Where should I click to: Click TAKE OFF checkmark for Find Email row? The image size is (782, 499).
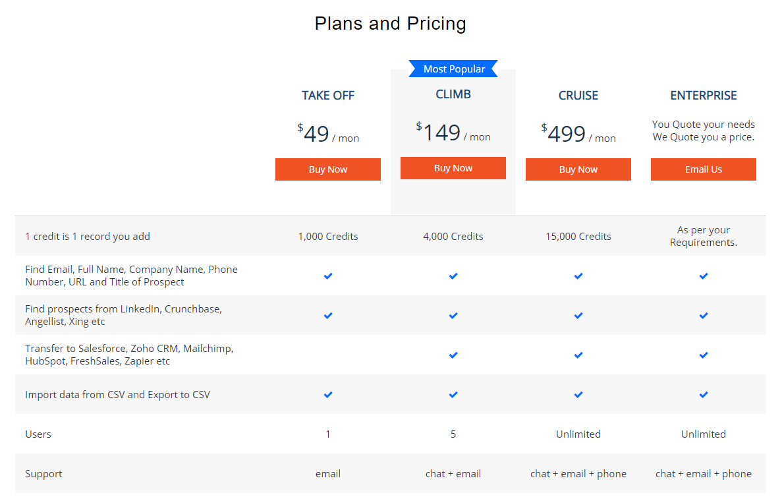(x=327, y=276)
